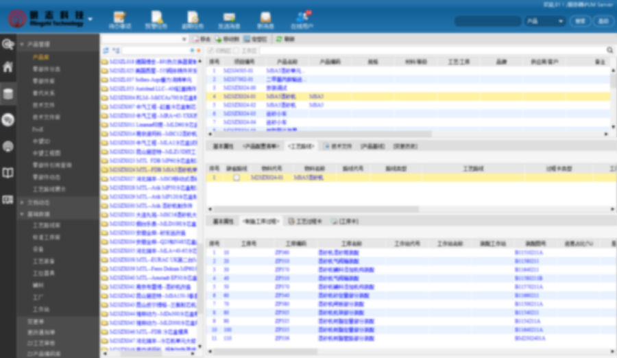Collapse the expanded lower navigation group
This screenshot has height=358, width=617.
click(x=22, y=214)
